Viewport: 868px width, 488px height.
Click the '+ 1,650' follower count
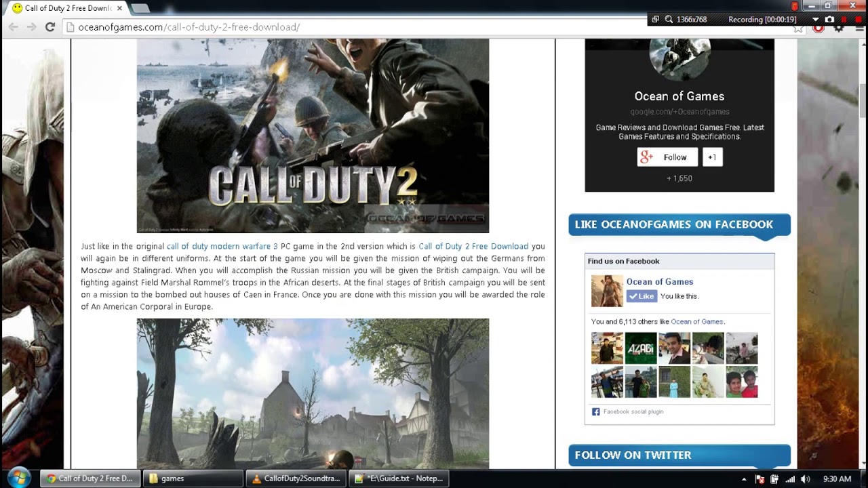pyautogui.click(x=679, y=178)
